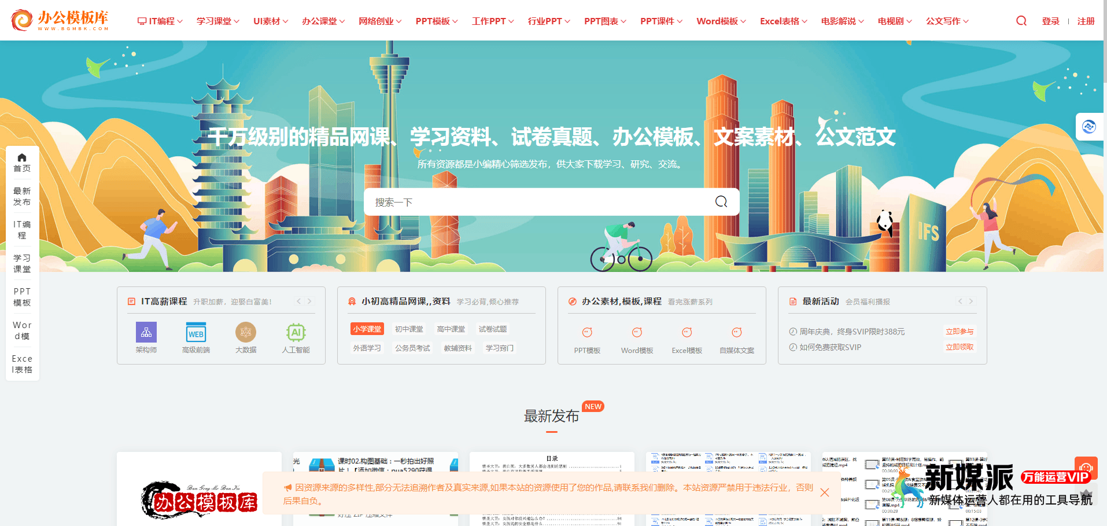Open the PPT模板 category icon
Viewport: 1107px width, 526px height.
click(586, 333)
